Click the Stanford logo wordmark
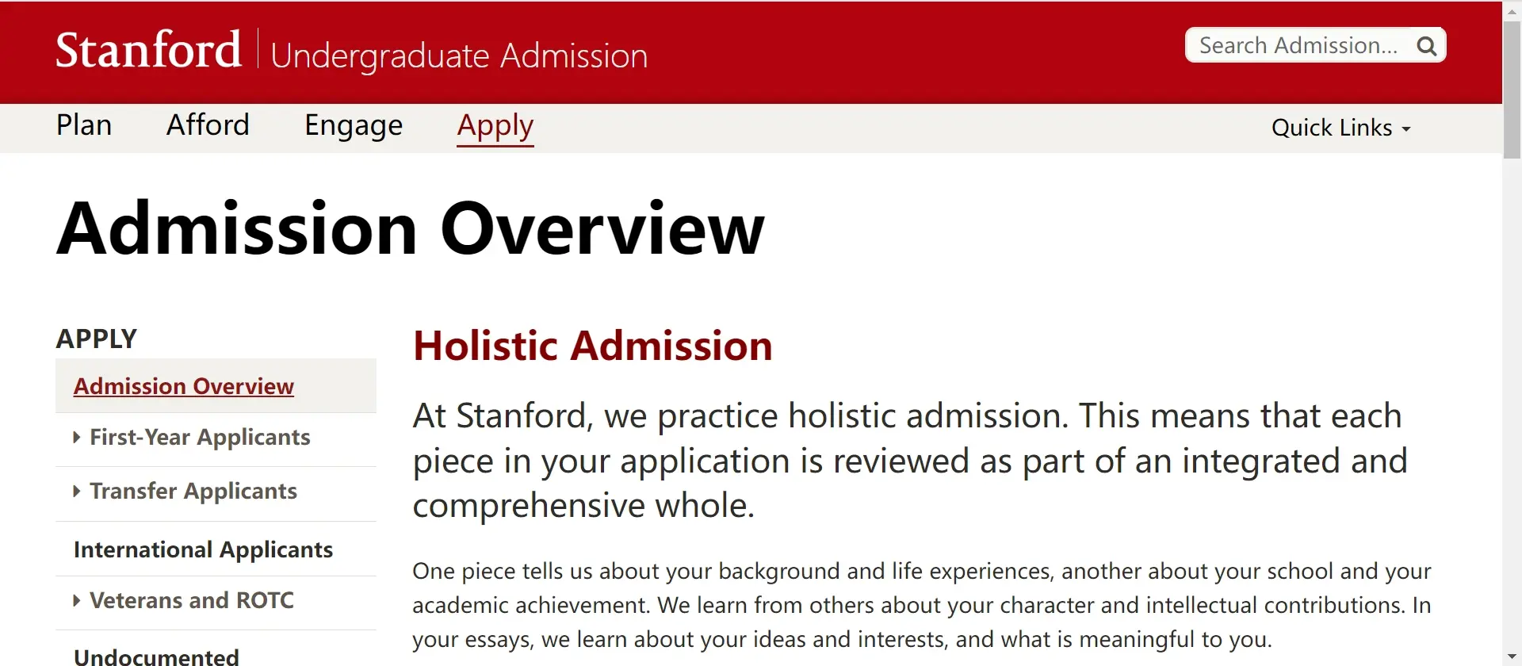Screen dimensions: 1522x666 [x=148, y=50]
